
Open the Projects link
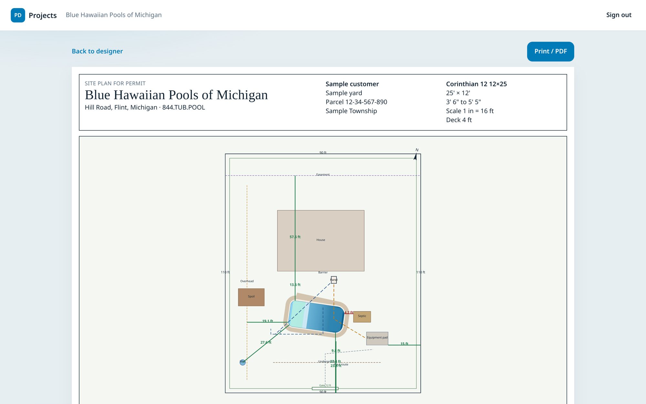click(x=43, y=15)
